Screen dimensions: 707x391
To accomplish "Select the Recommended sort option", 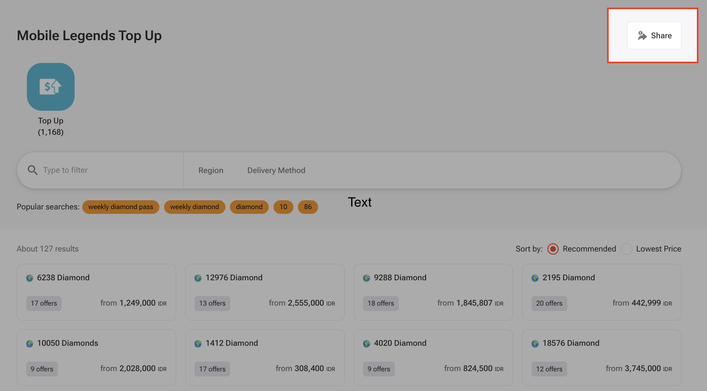I will [553, 249].
